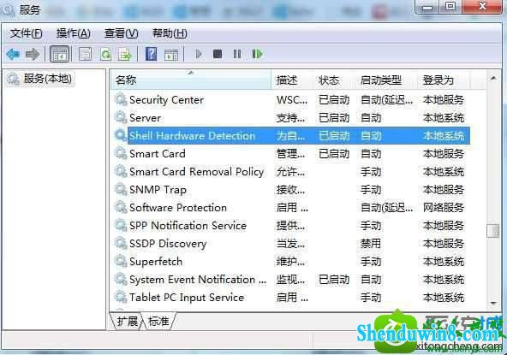Click the vertical scrollbar thumb

tap(493, 231)
